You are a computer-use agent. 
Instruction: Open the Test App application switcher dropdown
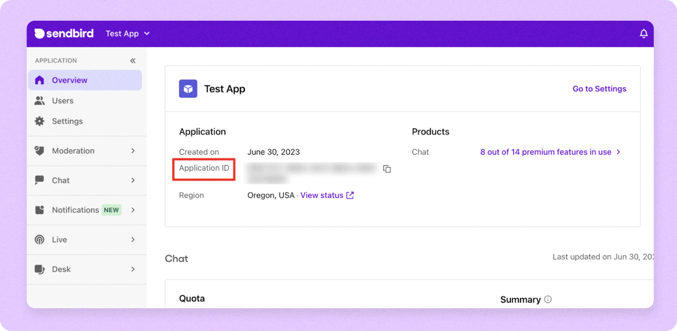coord(128,34)
